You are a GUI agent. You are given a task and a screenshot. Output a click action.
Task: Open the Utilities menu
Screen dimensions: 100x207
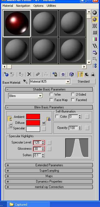[51, 6]
